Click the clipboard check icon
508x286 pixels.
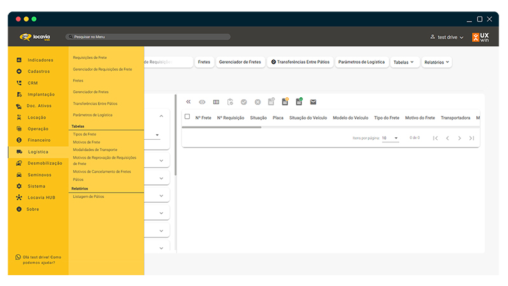(x=230, y=102)
